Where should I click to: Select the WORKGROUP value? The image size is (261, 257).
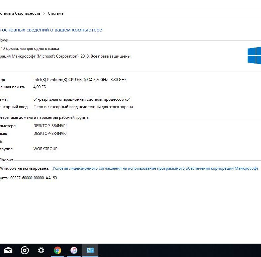(x=46, y=149)
